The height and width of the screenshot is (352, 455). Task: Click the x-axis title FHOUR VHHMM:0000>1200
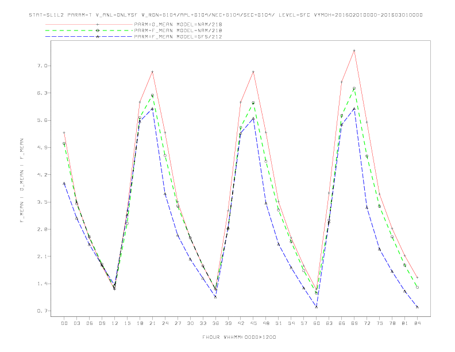point(239,337)
